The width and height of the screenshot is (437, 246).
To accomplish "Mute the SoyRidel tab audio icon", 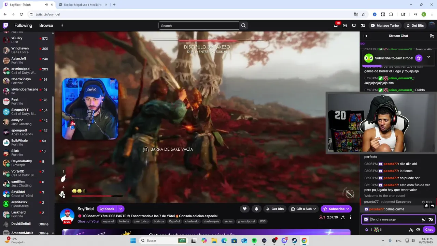I will point(46,5).
